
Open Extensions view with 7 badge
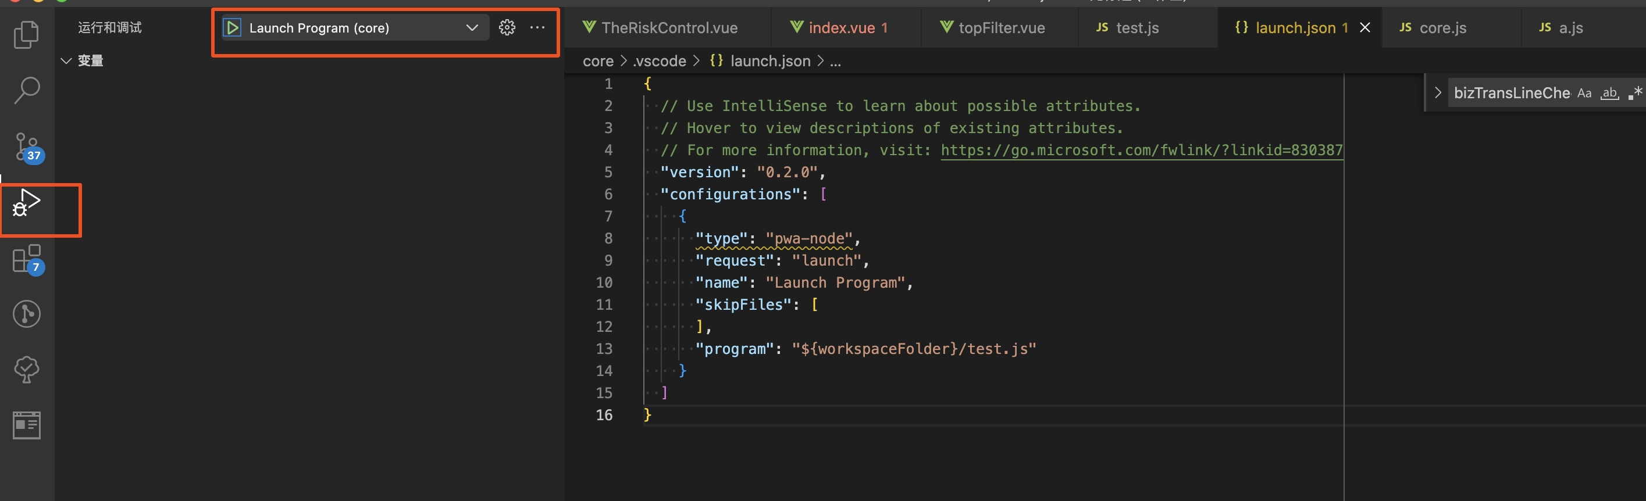[x=26, y=259]
